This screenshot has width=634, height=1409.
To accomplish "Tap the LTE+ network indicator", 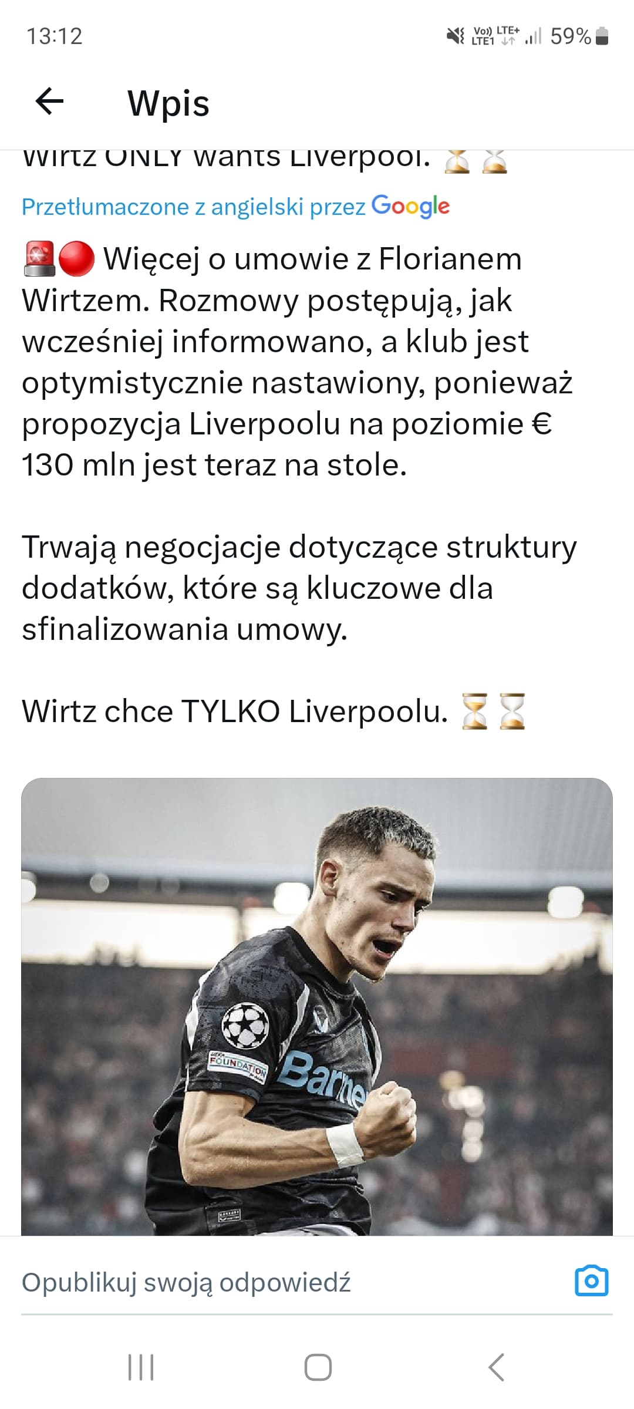I will [x=508, y=35].
